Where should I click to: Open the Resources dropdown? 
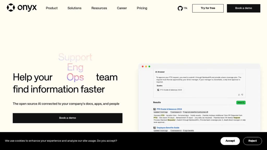point(99,8)
